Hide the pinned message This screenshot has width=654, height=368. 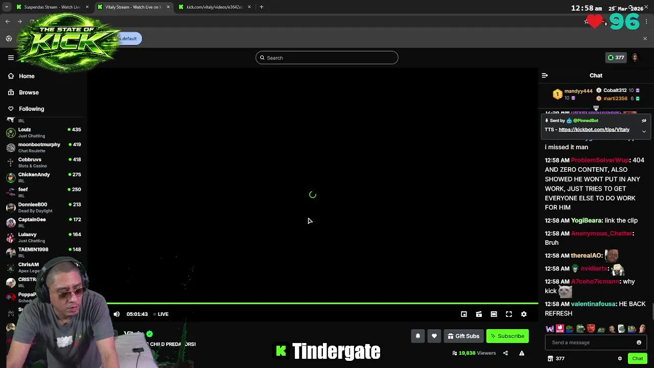pyautogui.click(x=644, y=121)
